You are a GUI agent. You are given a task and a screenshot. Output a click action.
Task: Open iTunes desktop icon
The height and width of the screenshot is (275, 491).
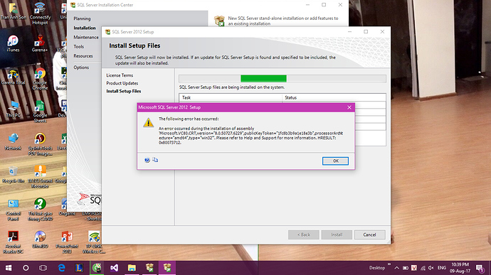13,43
